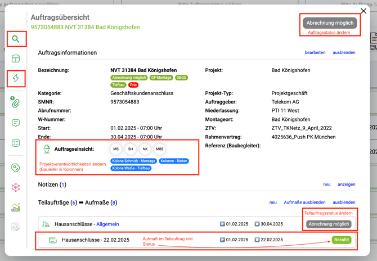Select the MS user avatar
The image size is (377, 261).
[x=116, y=149]
